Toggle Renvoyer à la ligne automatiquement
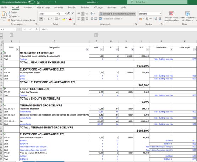This screenshot has height=162, width=197. pos(117,13)
